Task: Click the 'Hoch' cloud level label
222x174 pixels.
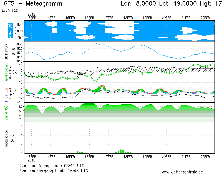Action: pos(20,24)
